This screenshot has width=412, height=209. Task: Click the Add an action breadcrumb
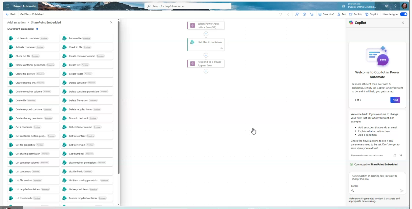tap(16, 22)
